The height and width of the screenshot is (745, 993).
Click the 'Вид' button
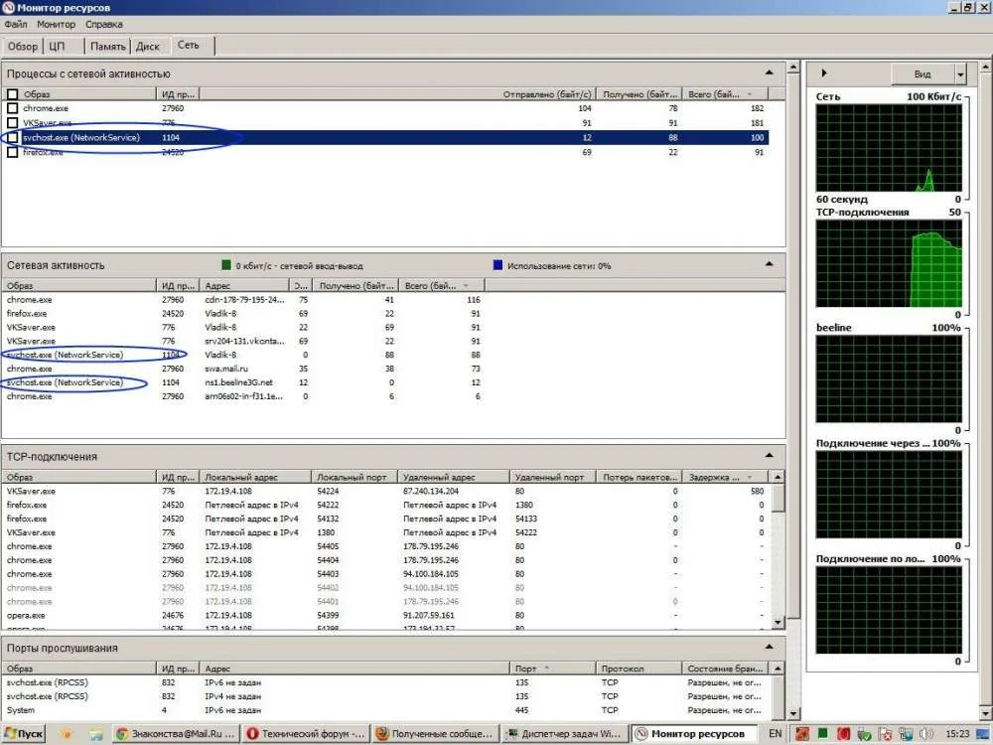tap(922, 74)
